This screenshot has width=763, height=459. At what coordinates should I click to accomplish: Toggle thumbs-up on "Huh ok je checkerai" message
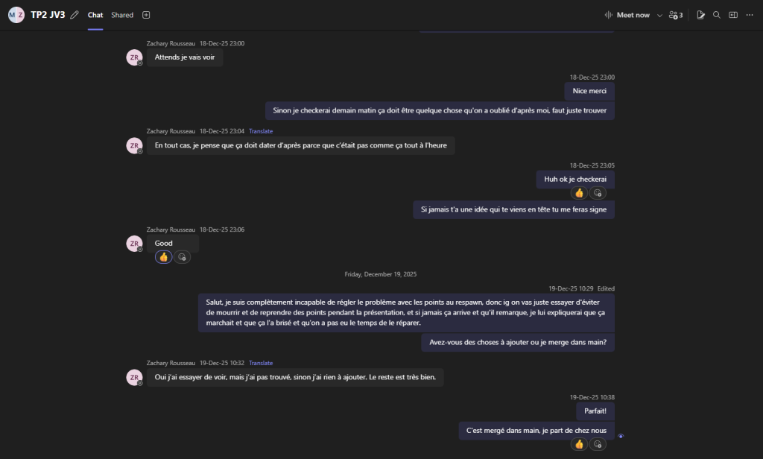(x=579, y=193)
